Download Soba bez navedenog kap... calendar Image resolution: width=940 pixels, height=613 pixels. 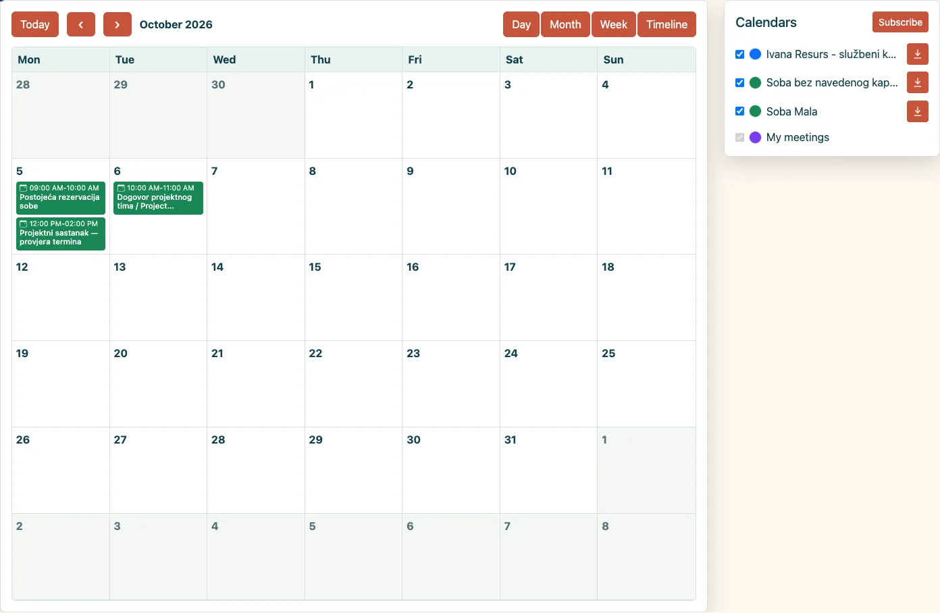(918, 82)
